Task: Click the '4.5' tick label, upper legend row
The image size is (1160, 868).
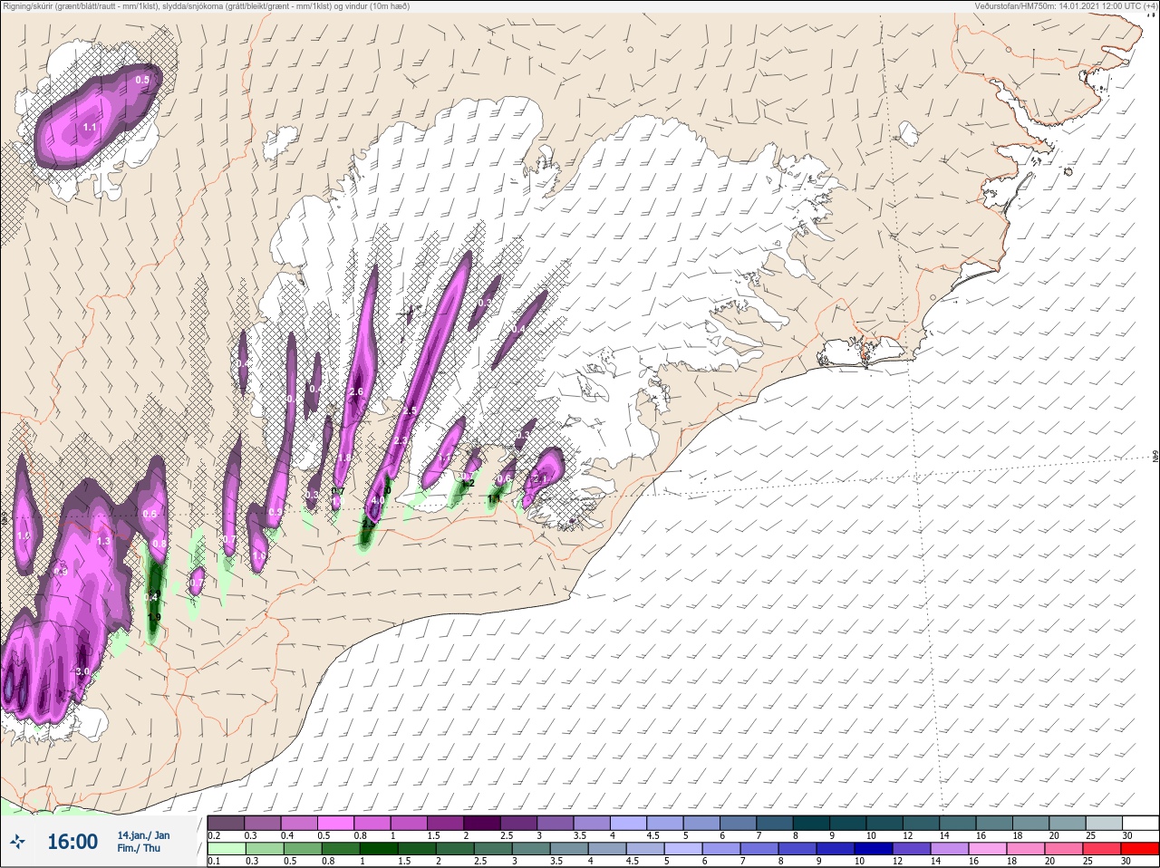Action: tap(653, 835)
